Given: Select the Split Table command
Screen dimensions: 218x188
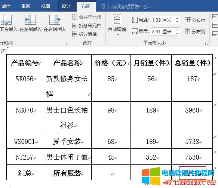Looking at the screenshot, I should click(85, 34).
